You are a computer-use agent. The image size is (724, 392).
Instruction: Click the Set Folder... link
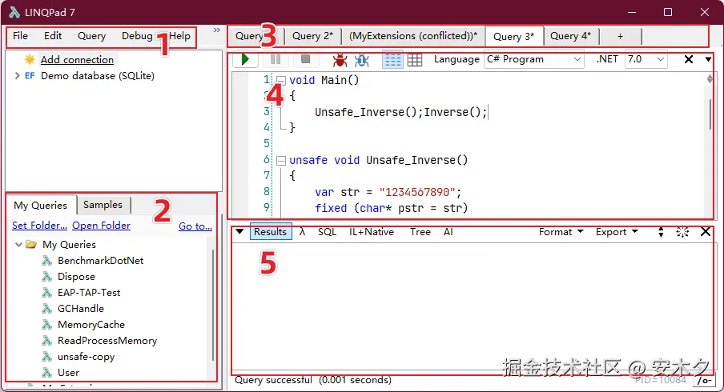[x=40, y=226]
